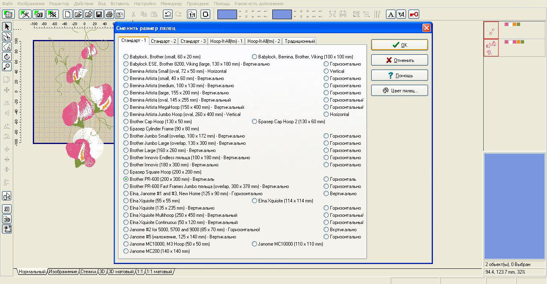Select Bernina Artista MegaHoop (150 x 400 mm)
The image size is (547, 284).
[x=184, y=107]
